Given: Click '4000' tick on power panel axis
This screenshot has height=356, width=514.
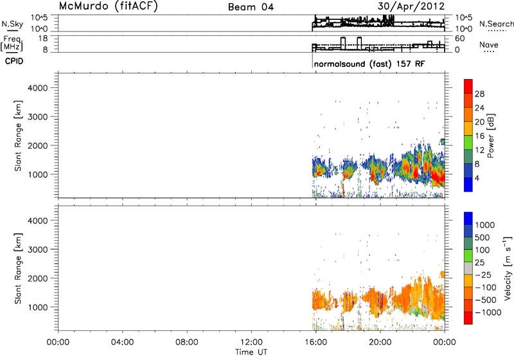Looking at the screenshot, I should click(x=38, y=88).
